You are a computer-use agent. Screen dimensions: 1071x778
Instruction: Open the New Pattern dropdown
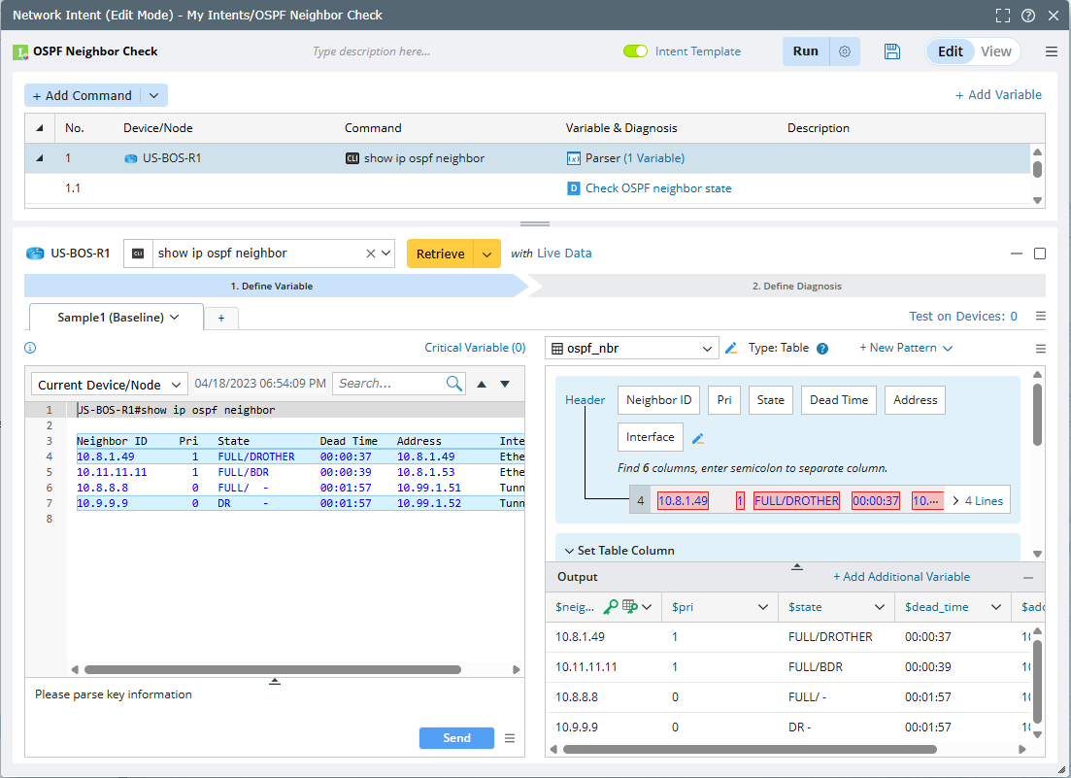(906, 348)
